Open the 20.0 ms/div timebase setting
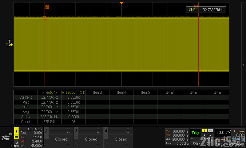This screenshot has height=148, width=246. tap(224, 133)
